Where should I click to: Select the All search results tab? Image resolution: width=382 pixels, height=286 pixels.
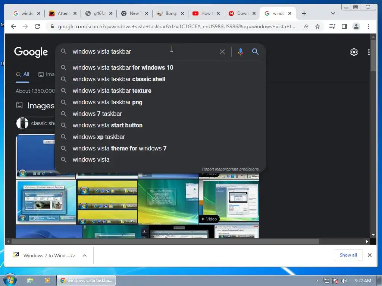pyautogui.click(x=22, y=74)
